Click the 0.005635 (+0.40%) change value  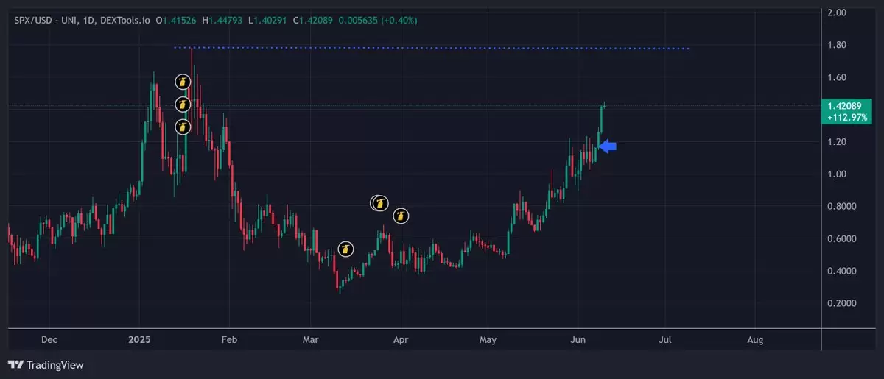pos(376,19)
